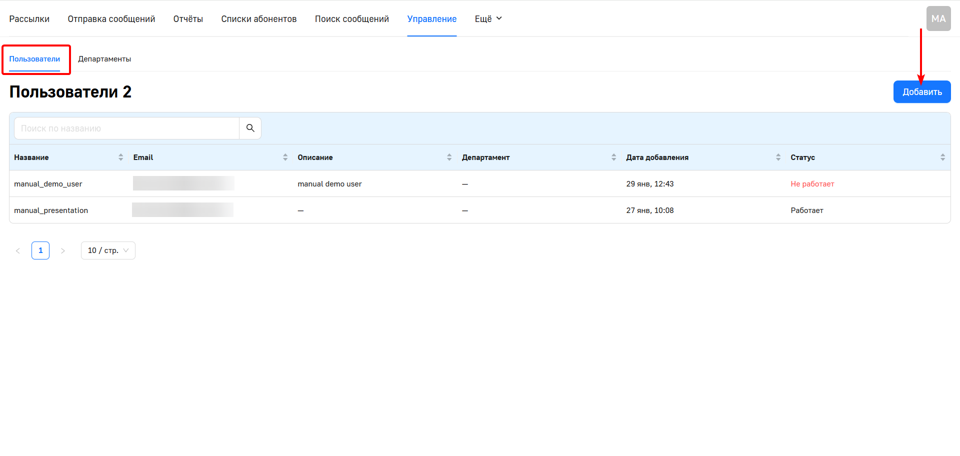
Task: Go to previous page arrow
Action: pyautogui.click(x=18, y=250)
